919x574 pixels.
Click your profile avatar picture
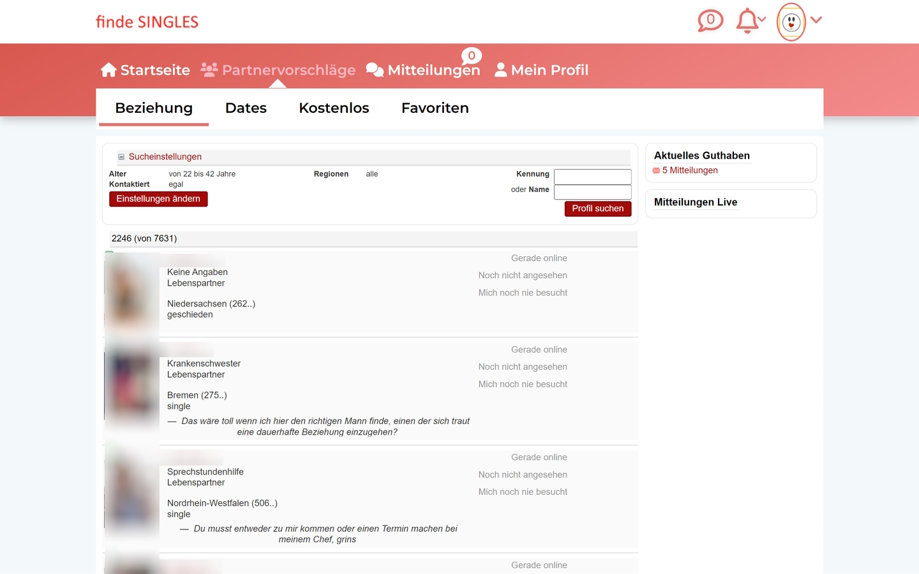point(791,21)
